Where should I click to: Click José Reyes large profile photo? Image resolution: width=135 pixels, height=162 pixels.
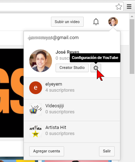tap(41, 61)
